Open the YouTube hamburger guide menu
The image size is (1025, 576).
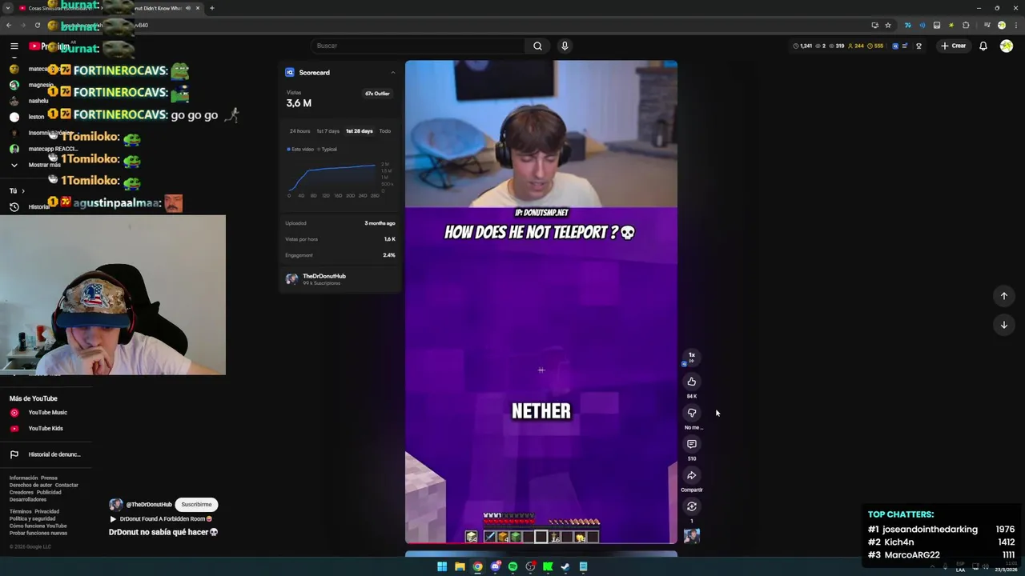14,46
